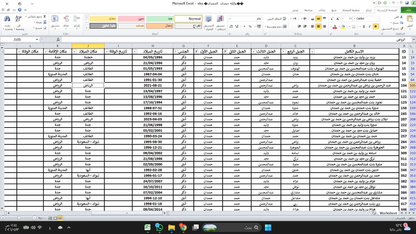Viewport: 416px width, 234px height.
Task: Open filter dropdown for تاريخ الميلاد column
Action: pos(134,52)
